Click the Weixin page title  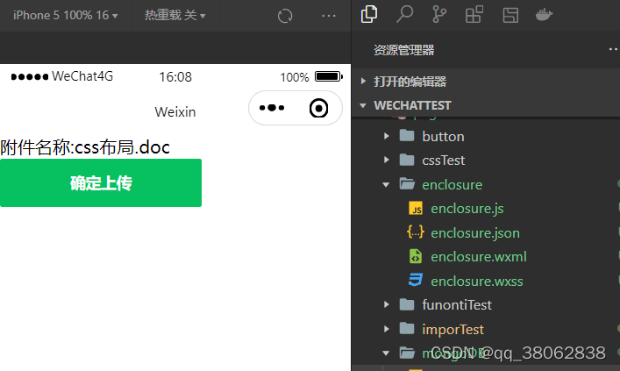[175, 112]
